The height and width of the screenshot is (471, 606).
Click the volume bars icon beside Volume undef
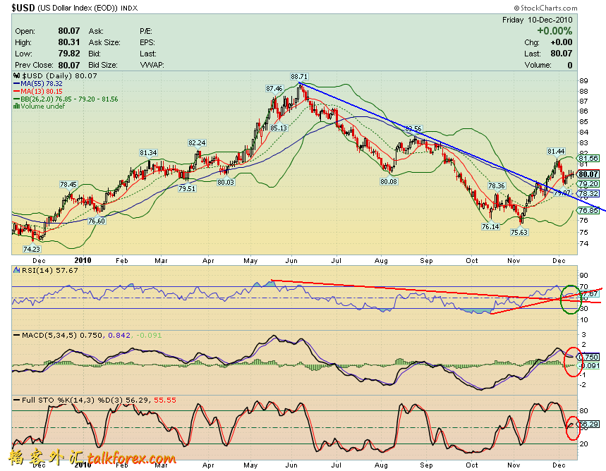point(17,106)
